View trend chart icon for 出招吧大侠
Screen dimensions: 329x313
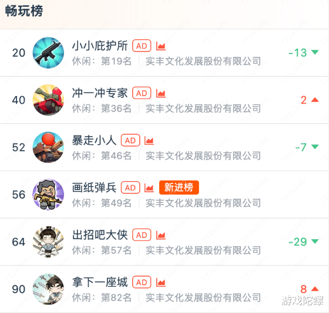click(x=161, y=235)
